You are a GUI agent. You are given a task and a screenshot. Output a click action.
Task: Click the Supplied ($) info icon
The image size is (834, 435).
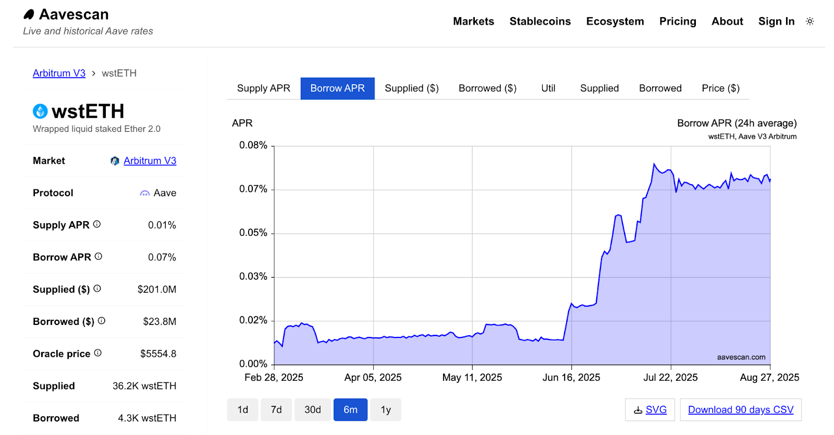pos(97,288)
